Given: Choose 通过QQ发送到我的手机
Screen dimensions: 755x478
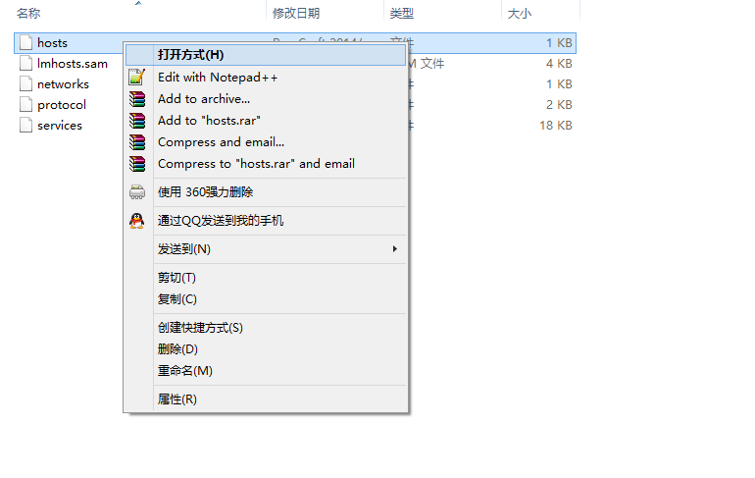Looking at the screenshot, I should 266,221.
